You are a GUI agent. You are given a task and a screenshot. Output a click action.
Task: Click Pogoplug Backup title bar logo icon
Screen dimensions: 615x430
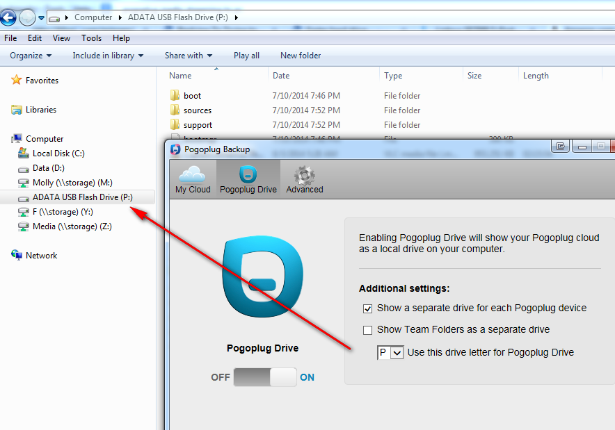[x=175, y=149]
